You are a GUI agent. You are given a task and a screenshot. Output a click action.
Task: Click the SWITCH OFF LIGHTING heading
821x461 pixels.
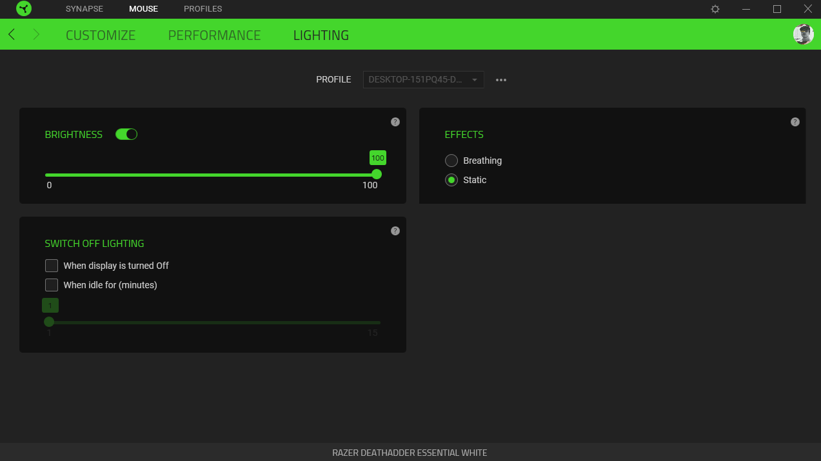[x=95, y=244]
